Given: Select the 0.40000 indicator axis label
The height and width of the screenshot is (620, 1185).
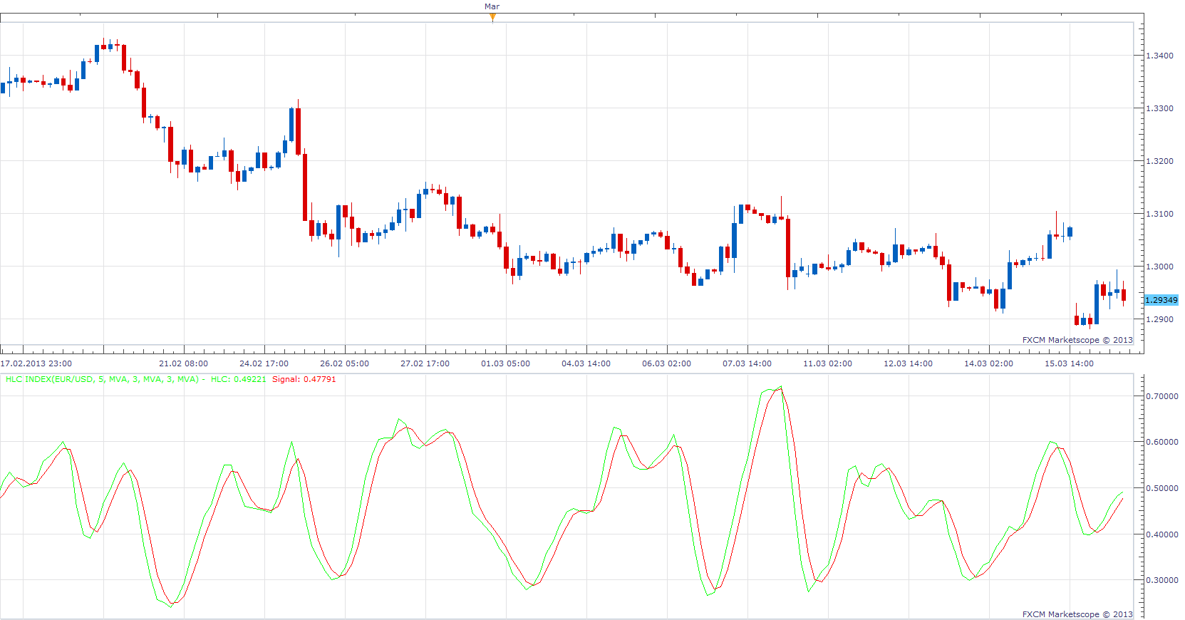Looking at the screenshot, I should tap(1161, 534).
